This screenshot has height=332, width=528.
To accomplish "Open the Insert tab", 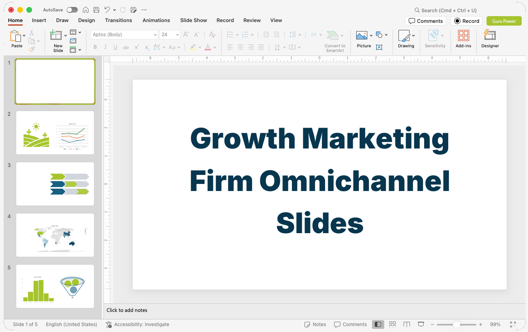I will [x=39, y=20].
